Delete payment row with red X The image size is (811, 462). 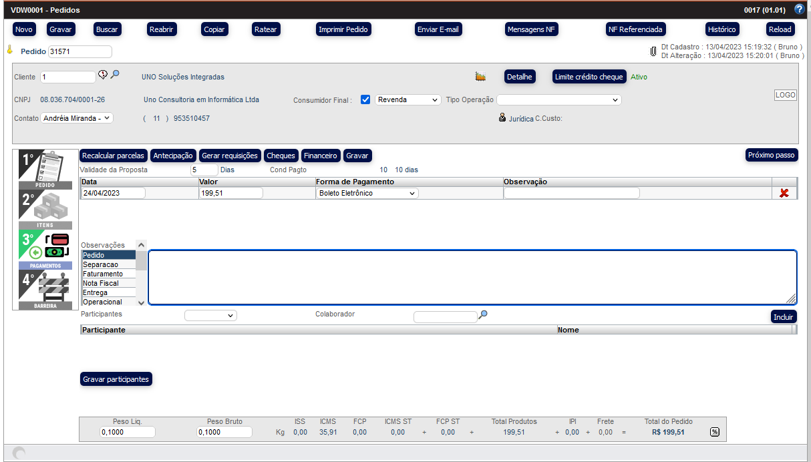click(x=784, y=193)
